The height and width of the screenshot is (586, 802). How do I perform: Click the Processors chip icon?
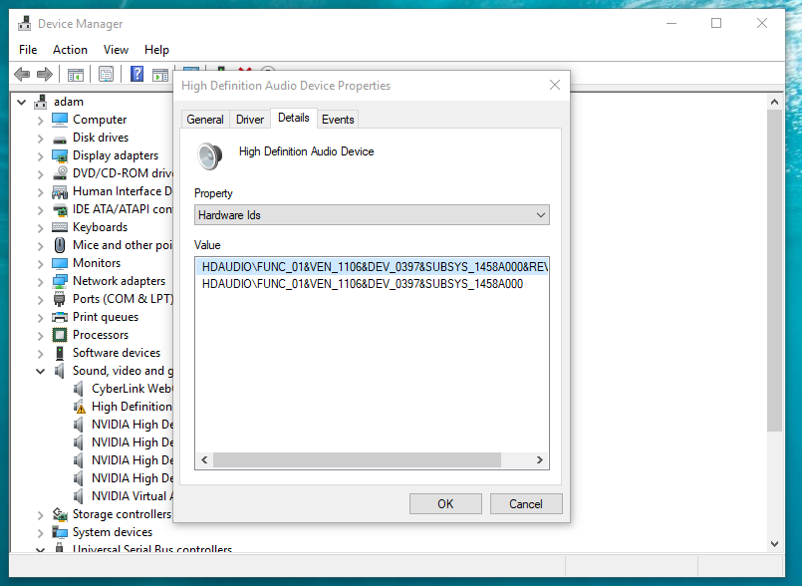pyautogui.click(x=60, y=335)
